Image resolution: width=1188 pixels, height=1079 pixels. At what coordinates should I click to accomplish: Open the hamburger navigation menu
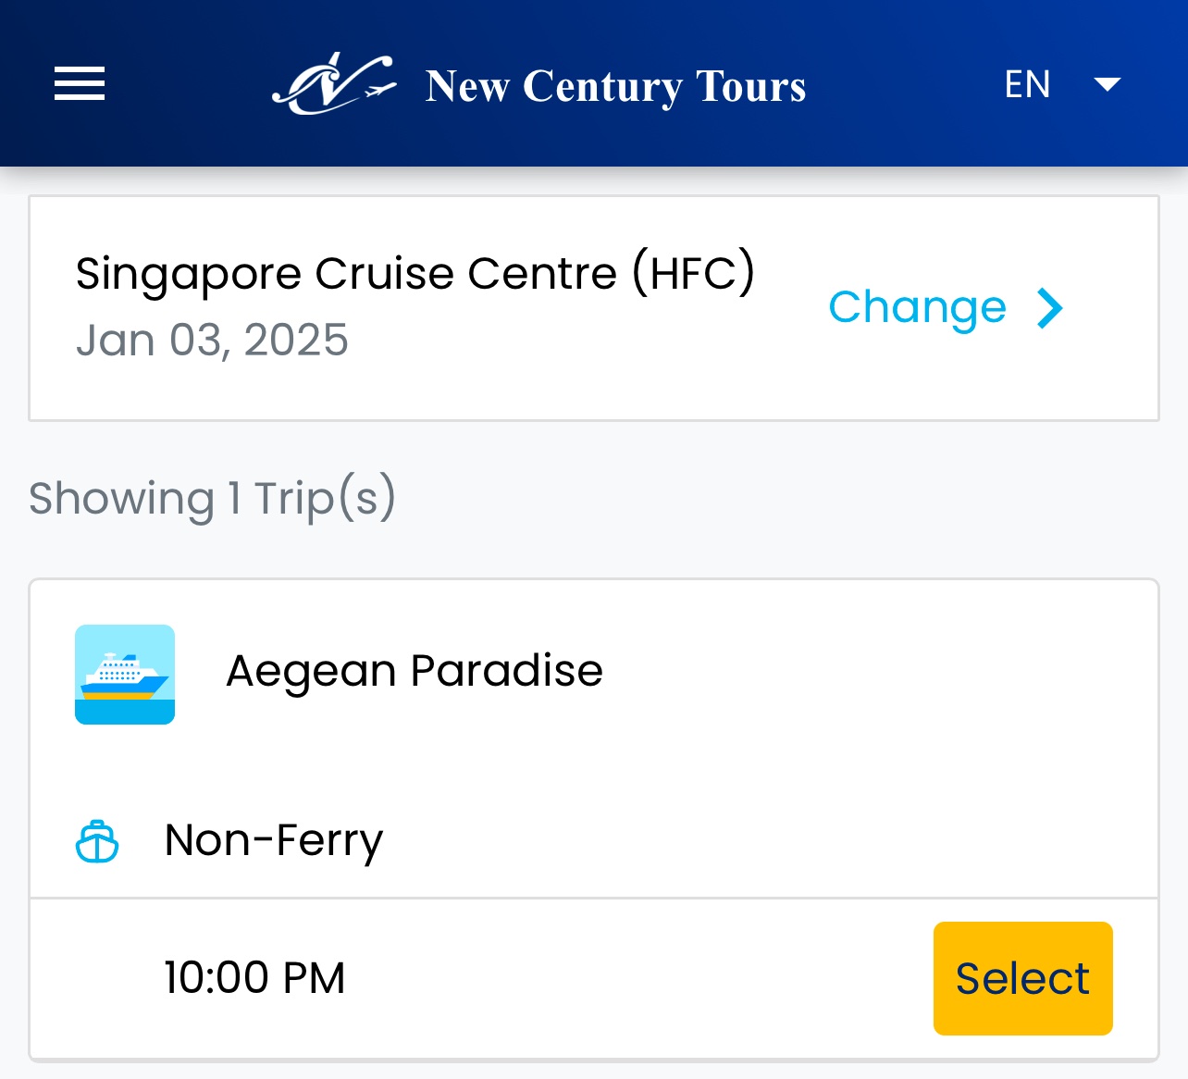pos(80,84)
